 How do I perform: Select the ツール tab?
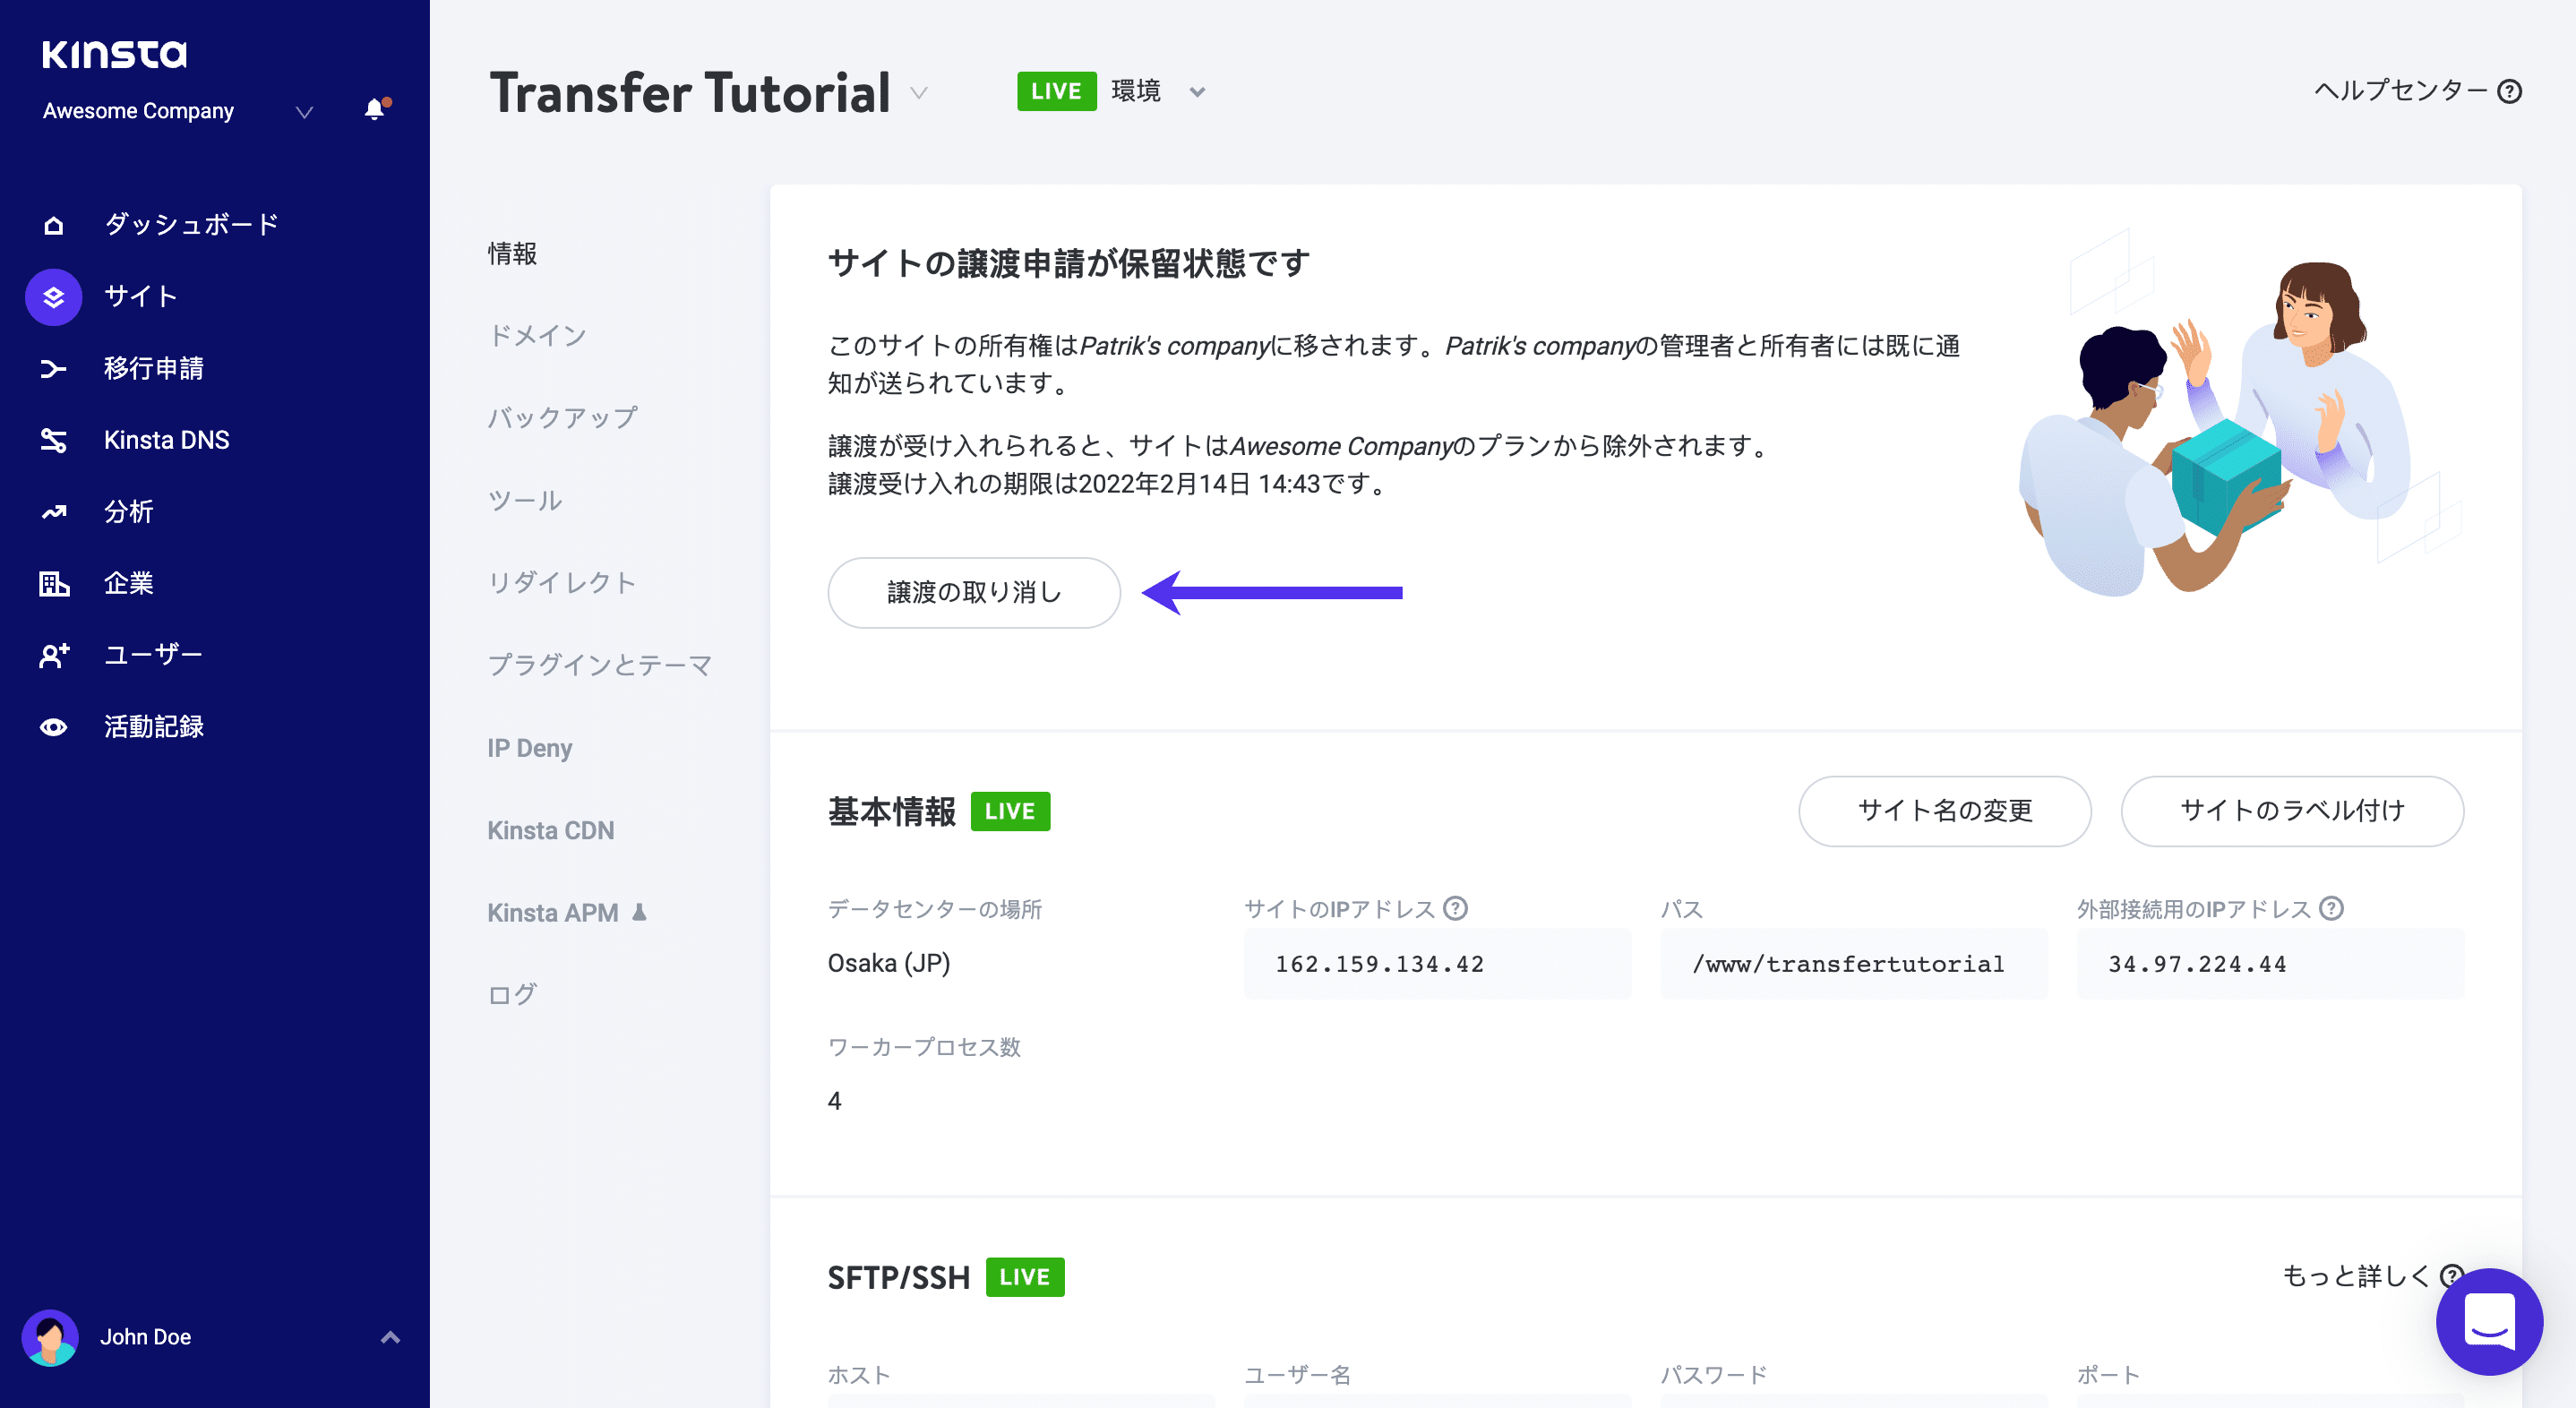click(525, 501)
